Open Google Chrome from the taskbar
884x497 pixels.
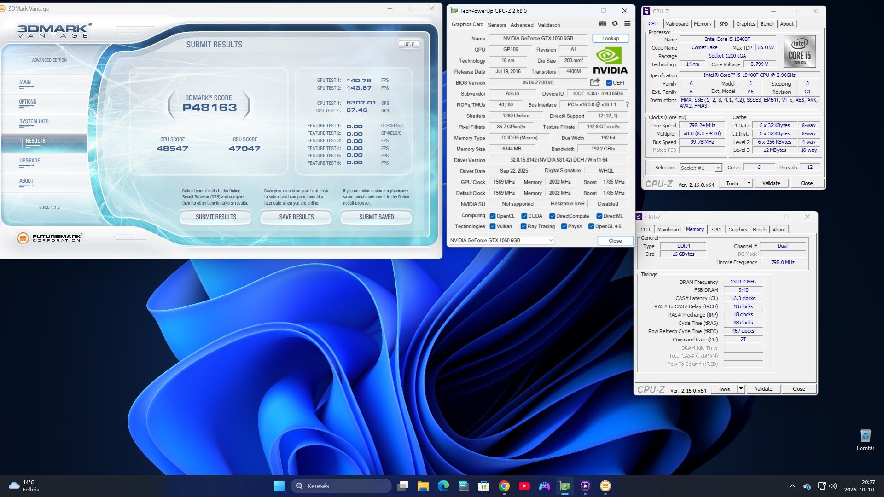[x=504, y=486]
